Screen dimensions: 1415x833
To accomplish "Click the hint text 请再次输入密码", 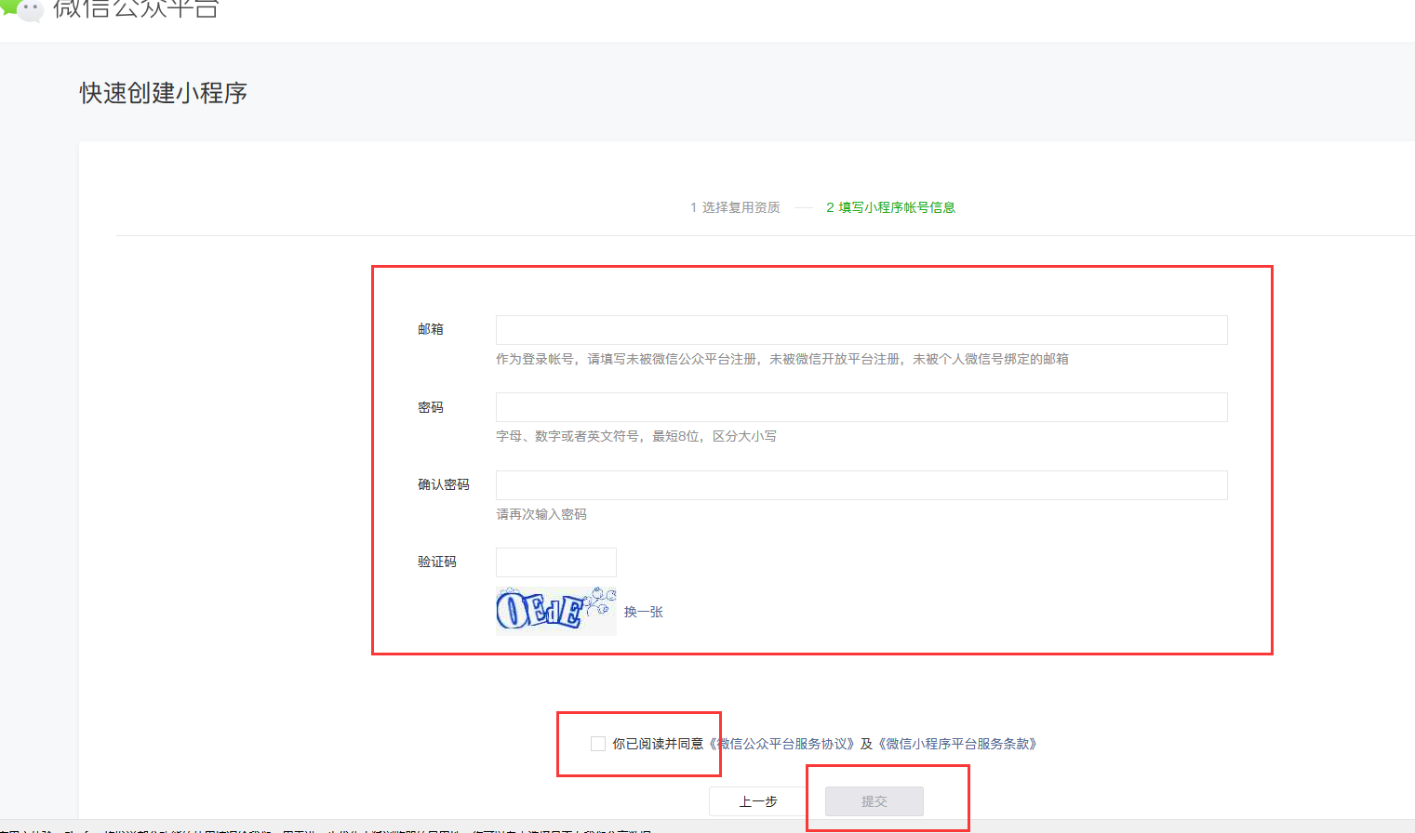I will tap(541, 514).
